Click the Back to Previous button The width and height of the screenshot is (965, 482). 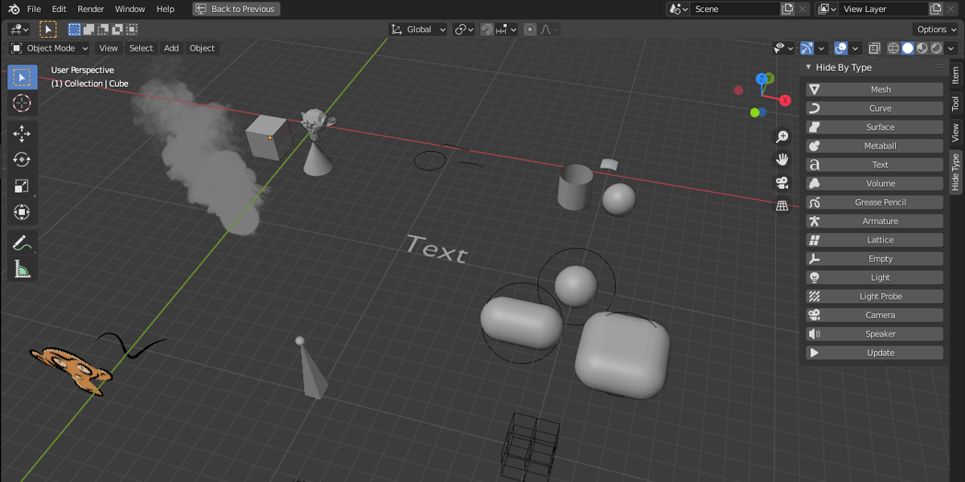click(x=236, y=9)
